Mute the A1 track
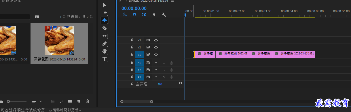351x112 pixels. [156, 62]
